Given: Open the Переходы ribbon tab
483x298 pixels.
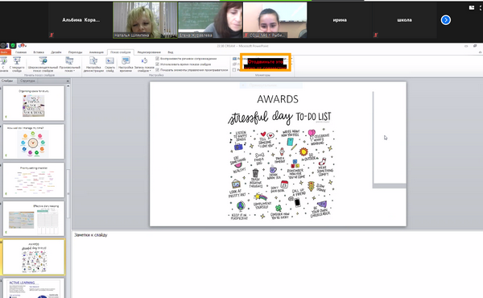Looking at the screenshot, I should tap(75, 52).
